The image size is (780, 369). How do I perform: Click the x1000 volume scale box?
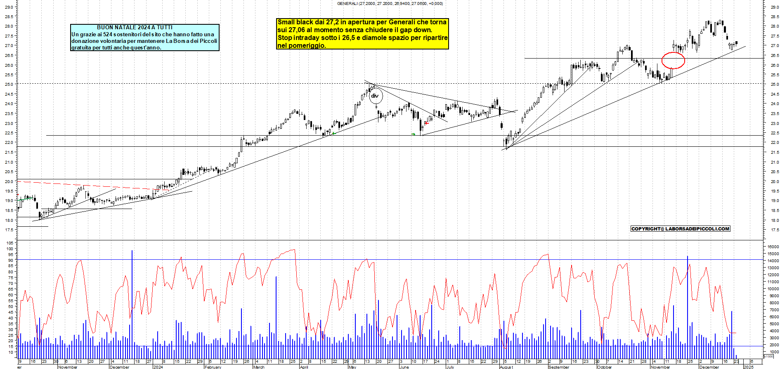pos(769,356)
